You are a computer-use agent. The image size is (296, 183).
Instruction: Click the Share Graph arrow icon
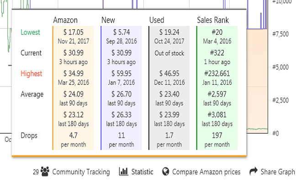254,172
